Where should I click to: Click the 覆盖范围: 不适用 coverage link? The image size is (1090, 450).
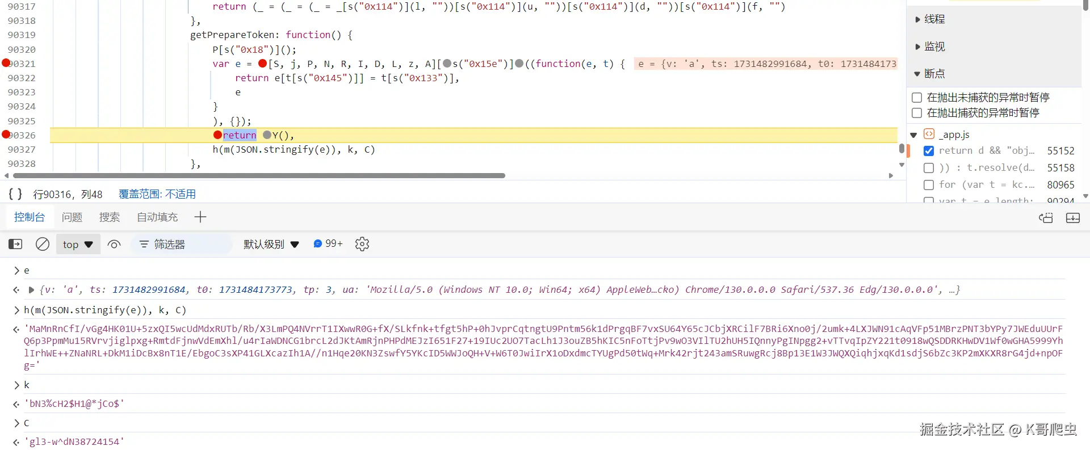157,194
